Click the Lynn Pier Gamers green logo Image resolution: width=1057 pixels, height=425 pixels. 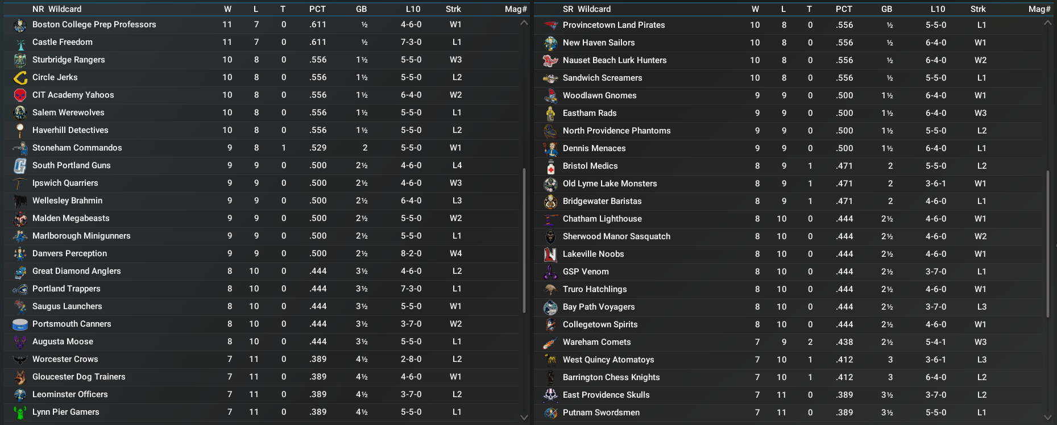[20, 413]
